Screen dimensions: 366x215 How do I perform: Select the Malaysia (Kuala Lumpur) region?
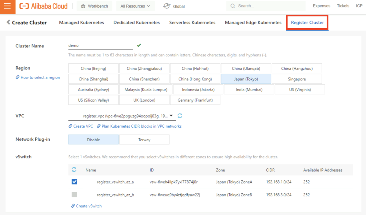coord(146,90)
